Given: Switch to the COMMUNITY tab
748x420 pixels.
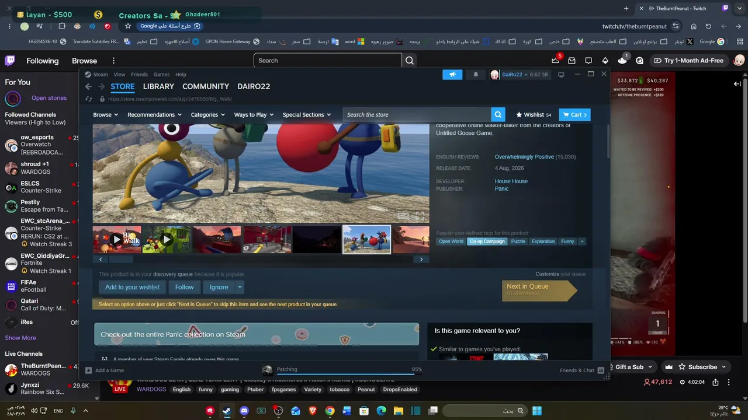Looking at the screenshot, I should pyautogui.click(x=206, y=86).
